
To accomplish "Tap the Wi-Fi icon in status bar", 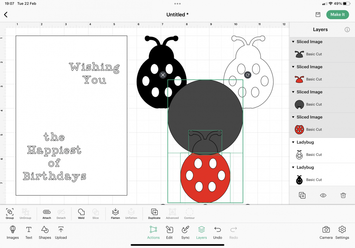I will coord(331,4).
